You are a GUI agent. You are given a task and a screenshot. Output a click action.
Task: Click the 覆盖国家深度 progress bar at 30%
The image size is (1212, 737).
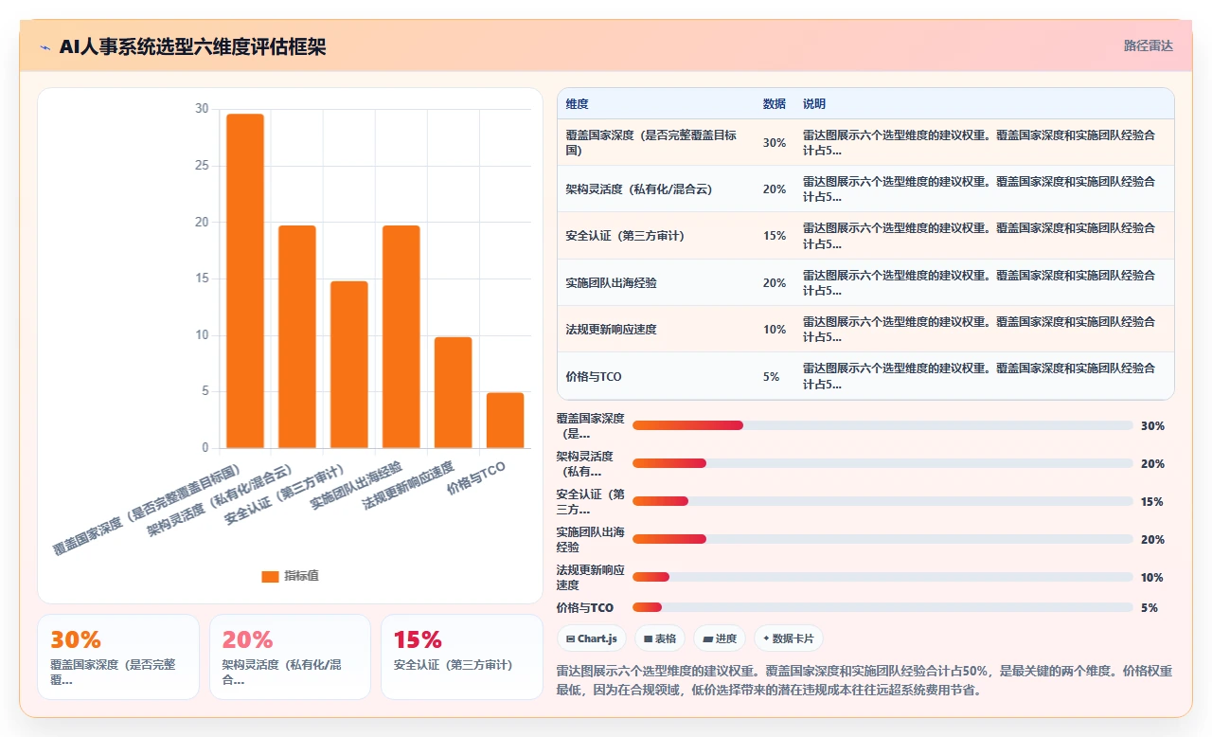pyautogui.click(x=882, y=425)
